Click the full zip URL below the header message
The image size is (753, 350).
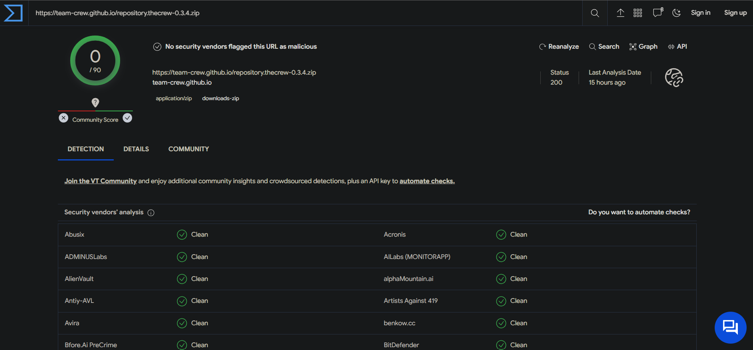point(234,73)
